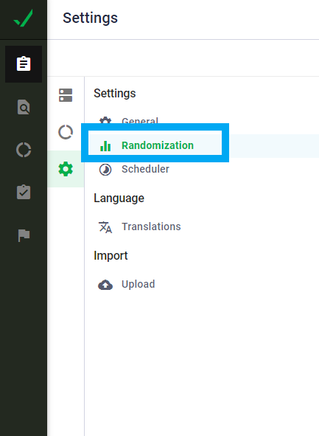Click the Translations language icon

click(x=105, y=227)
